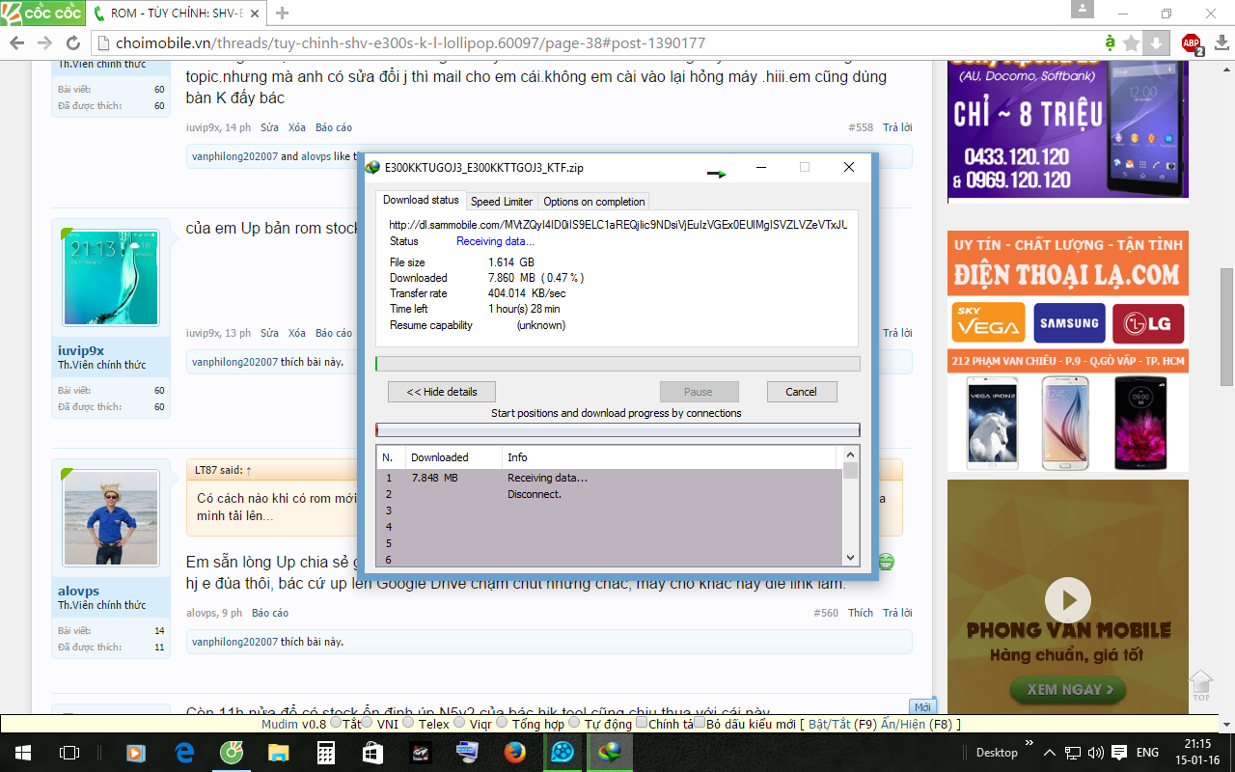Open iuvip9x's avatar thumbnail

(111, 279)
